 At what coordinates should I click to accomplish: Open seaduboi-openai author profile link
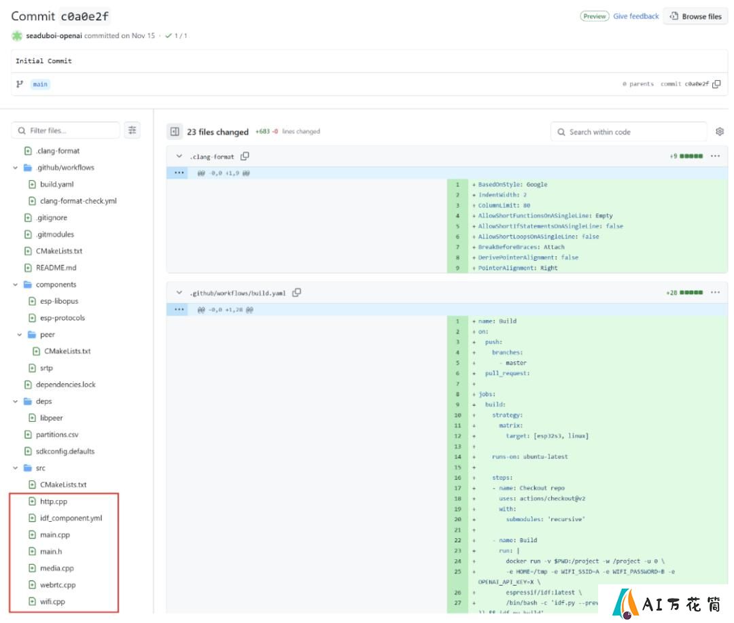point(54,35)
